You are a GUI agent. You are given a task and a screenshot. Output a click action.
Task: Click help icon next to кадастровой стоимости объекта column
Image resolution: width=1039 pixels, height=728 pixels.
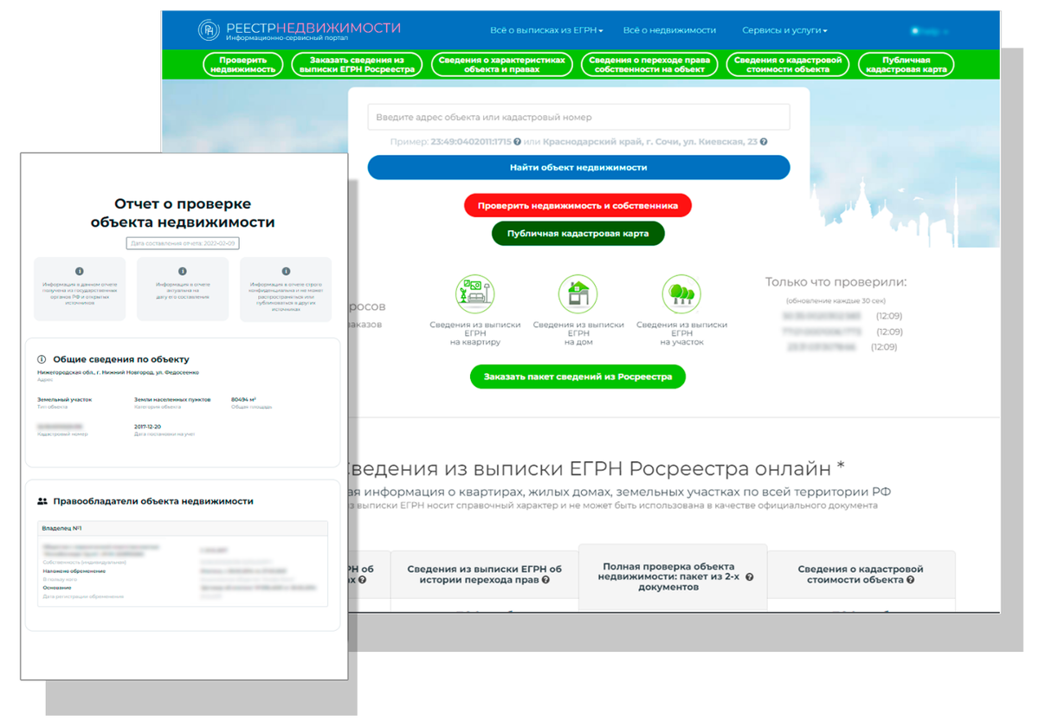tap(911, 580)
